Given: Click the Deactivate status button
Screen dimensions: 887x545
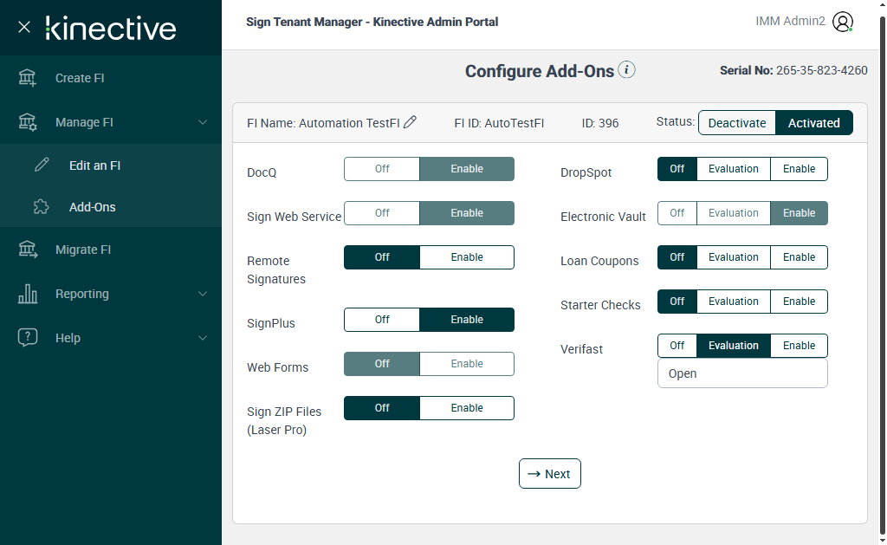Looking at the screenshot, I should (x=736, y=123).
